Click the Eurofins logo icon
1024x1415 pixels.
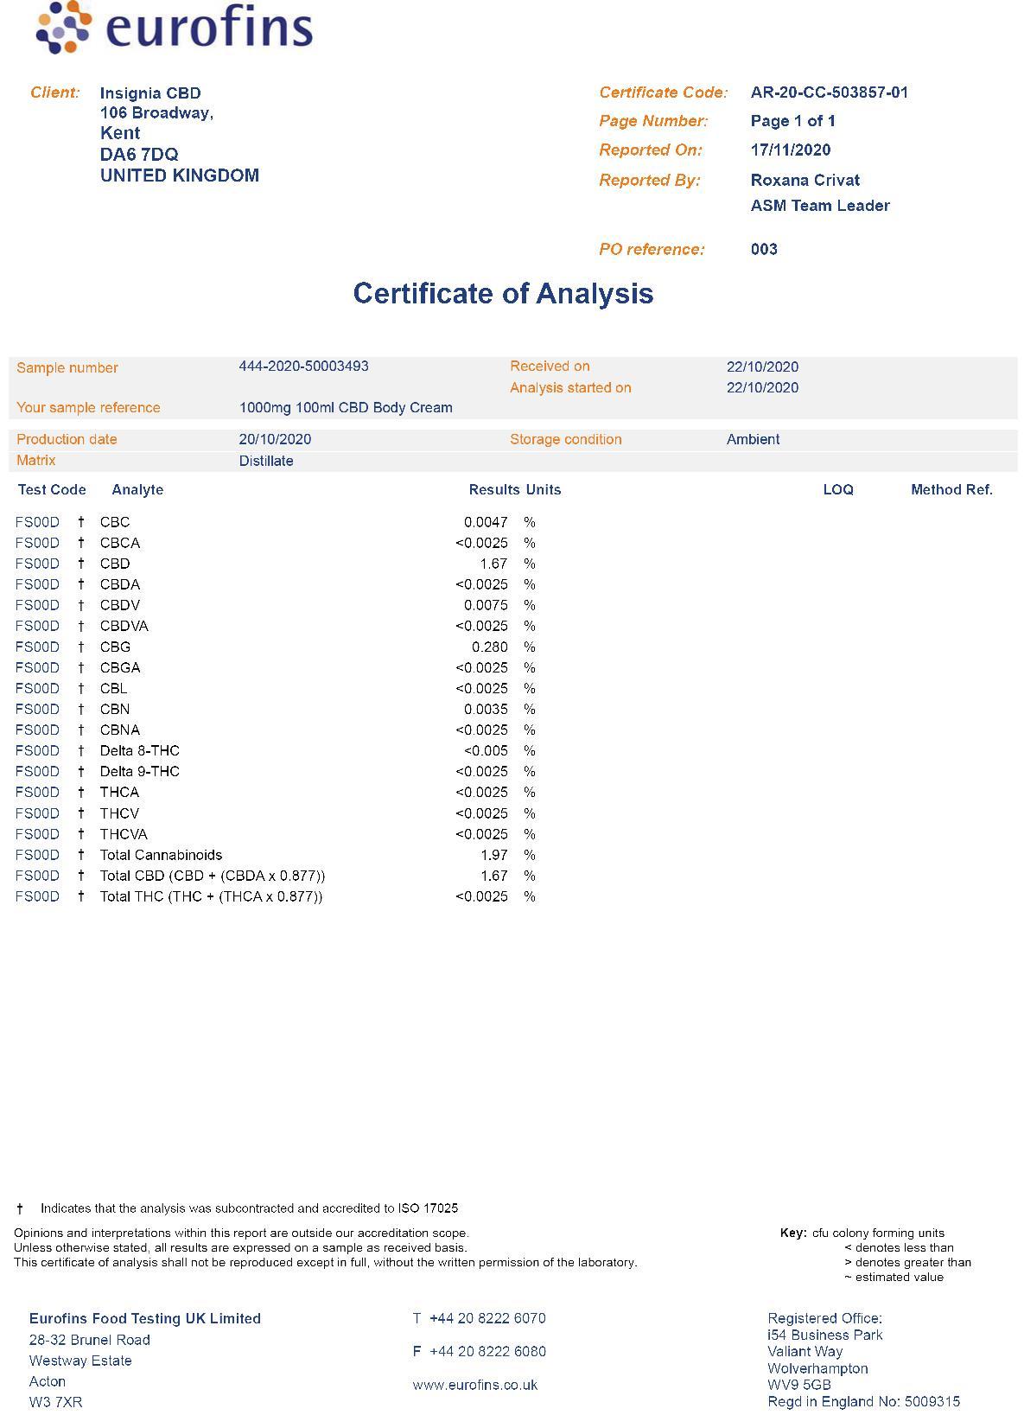pyautogui.click(x=63, y=27)
